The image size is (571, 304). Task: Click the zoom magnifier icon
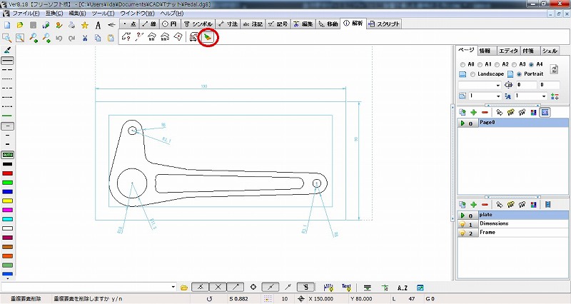click(7, 37)
